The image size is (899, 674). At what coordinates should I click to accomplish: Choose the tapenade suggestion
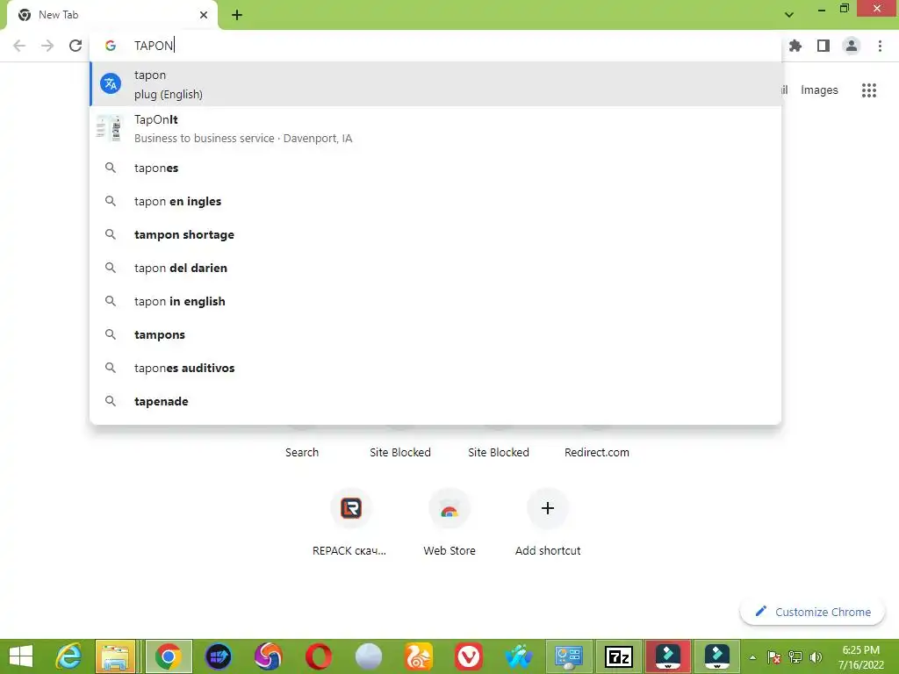tap(435, 400)
